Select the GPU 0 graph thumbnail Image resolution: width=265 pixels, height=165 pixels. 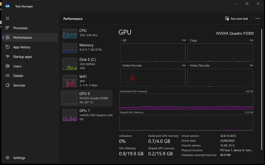point(70,98)
